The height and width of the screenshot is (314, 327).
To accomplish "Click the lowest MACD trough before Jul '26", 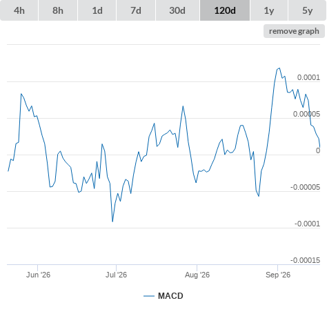I will click(x=112, y=222).
